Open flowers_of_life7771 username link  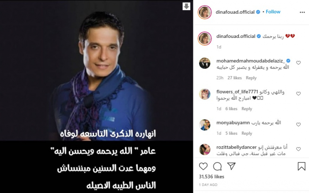(237, 92)
